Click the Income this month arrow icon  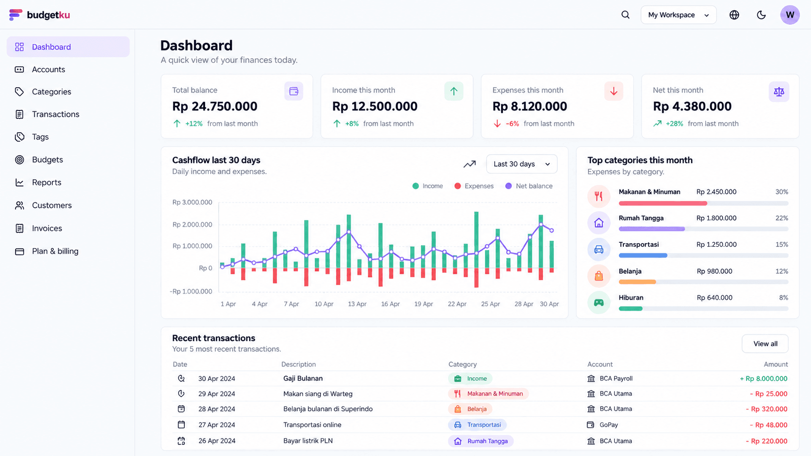click(454, 91)
